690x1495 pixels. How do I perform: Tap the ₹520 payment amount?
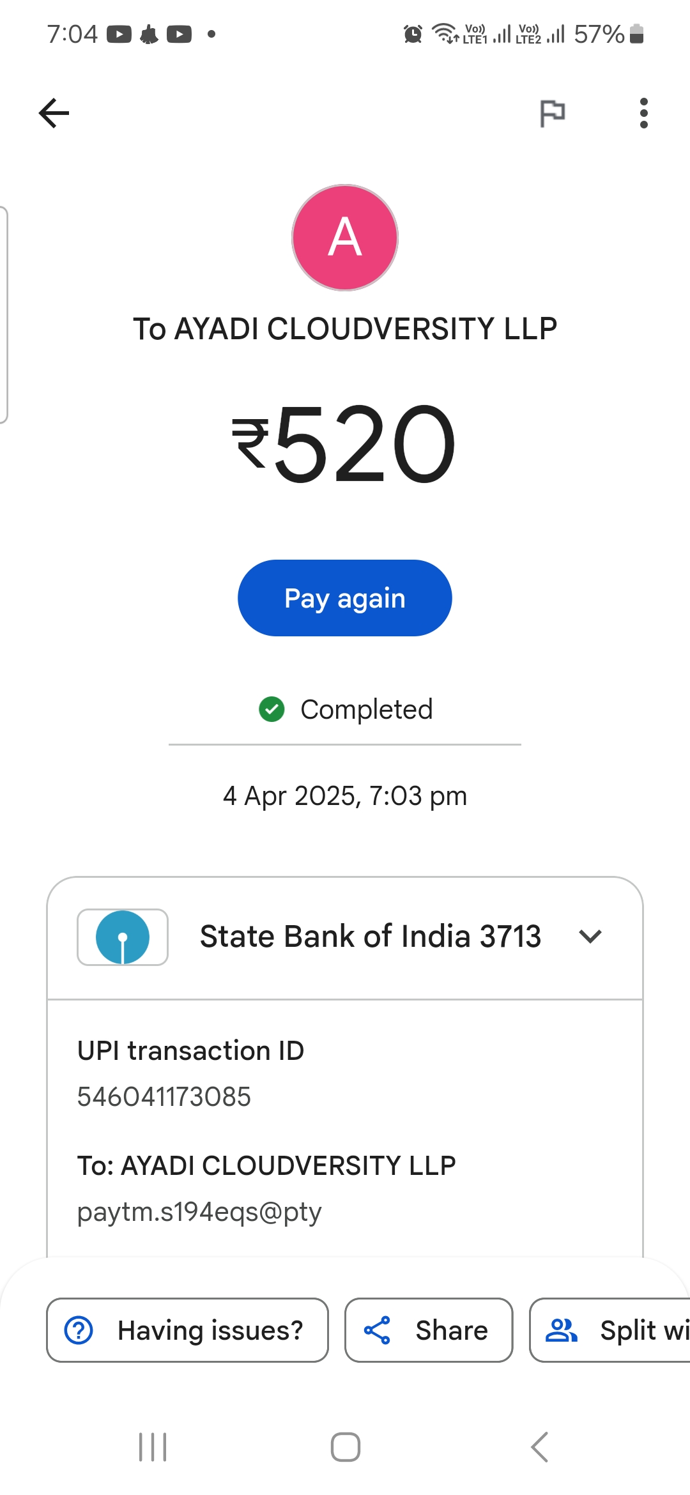click(345, 444)
